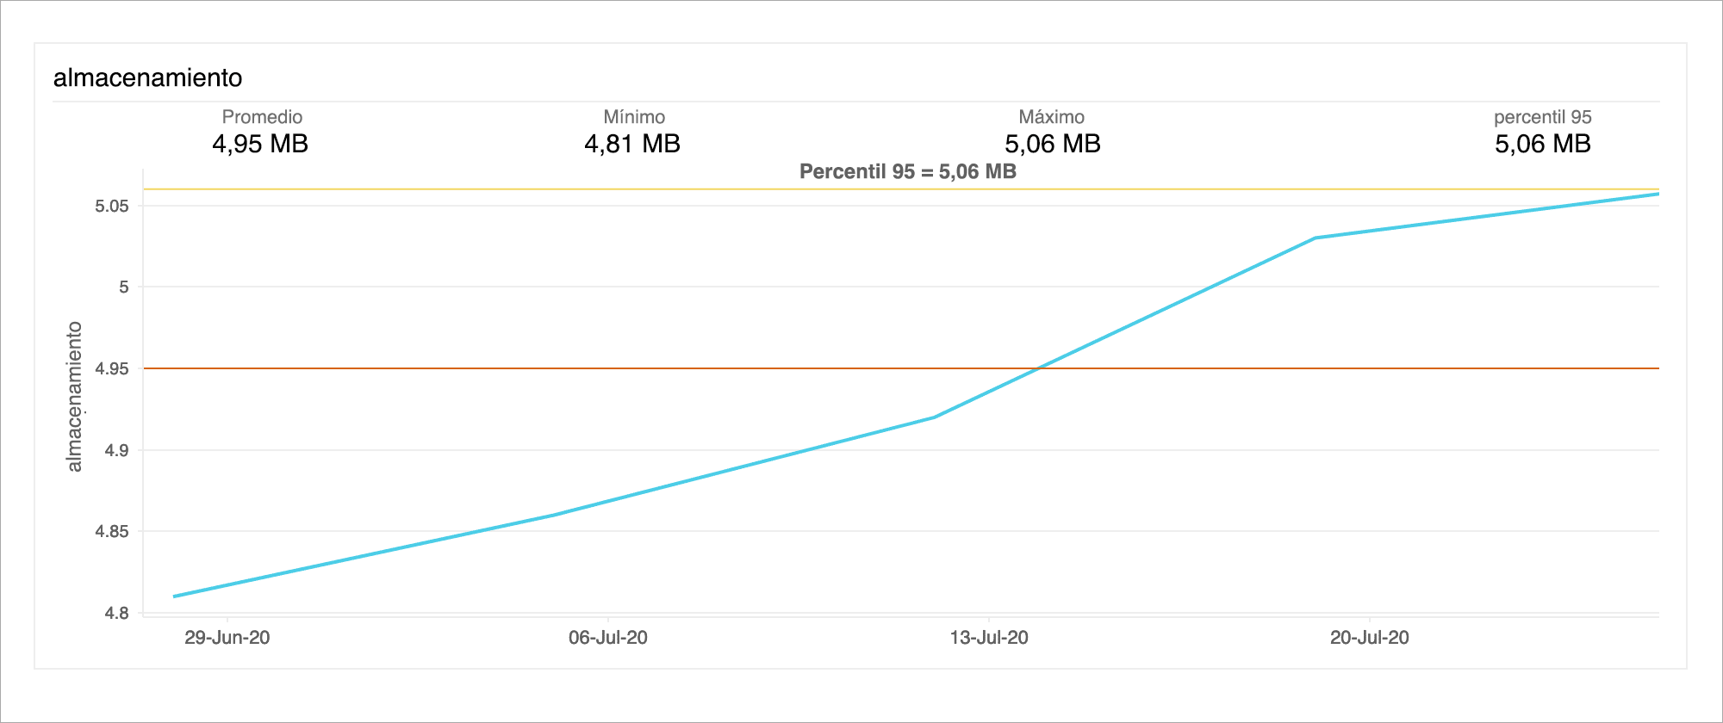Click the 5,06 MB value under Máximo
The height and width of the screenshot is (723, 1723).
click(1053, 144)
